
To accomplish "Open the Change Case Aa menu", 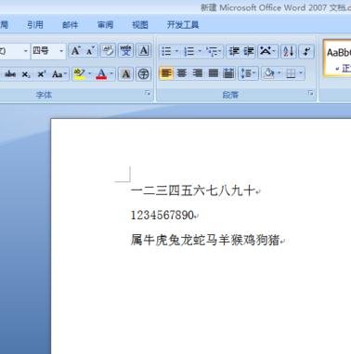I will 59,74.
